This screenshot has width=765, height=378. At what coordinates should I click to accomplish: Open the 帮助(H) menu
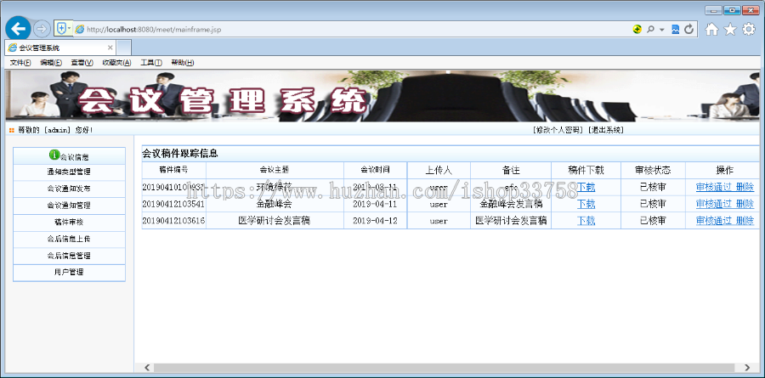point(183,62)
